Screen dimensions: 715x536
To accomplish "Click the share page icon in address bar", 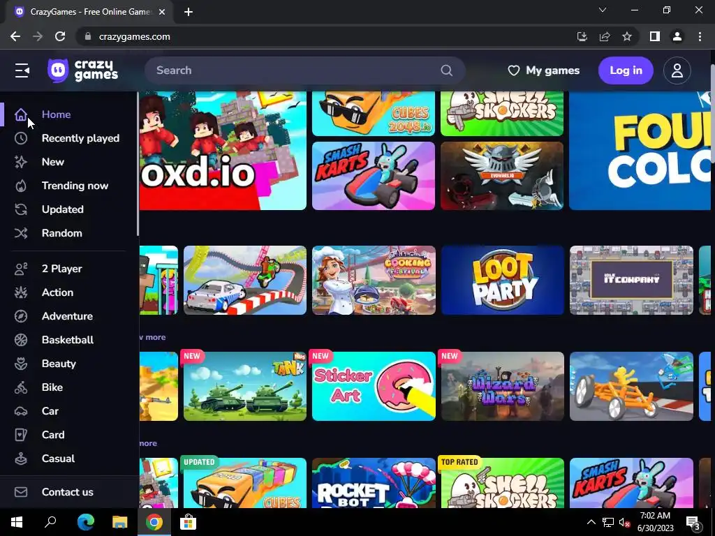I will pos(605,36).
